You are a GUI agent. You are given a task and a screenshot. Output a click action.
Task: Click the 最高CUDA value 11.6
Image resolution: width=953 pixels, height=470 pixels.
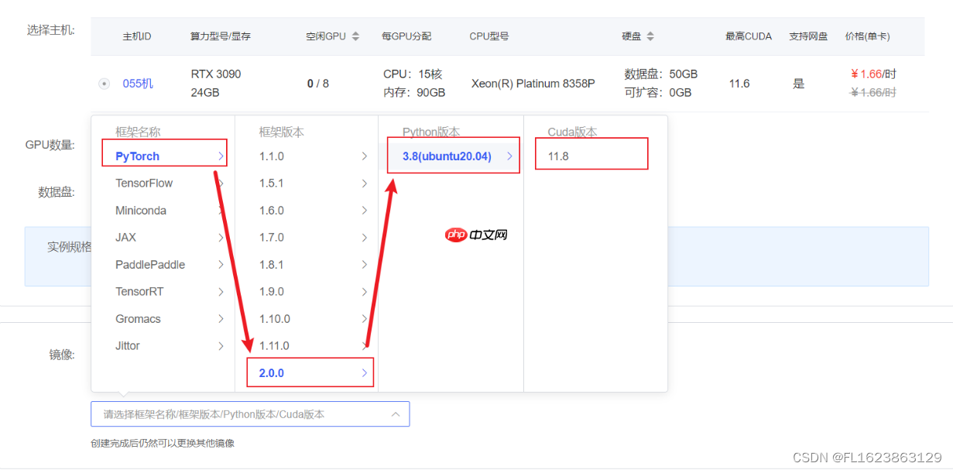coord(739,84)
